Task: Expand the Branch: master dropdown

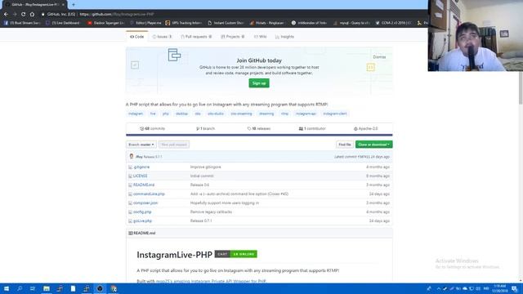Action: (x=141, y=145)
